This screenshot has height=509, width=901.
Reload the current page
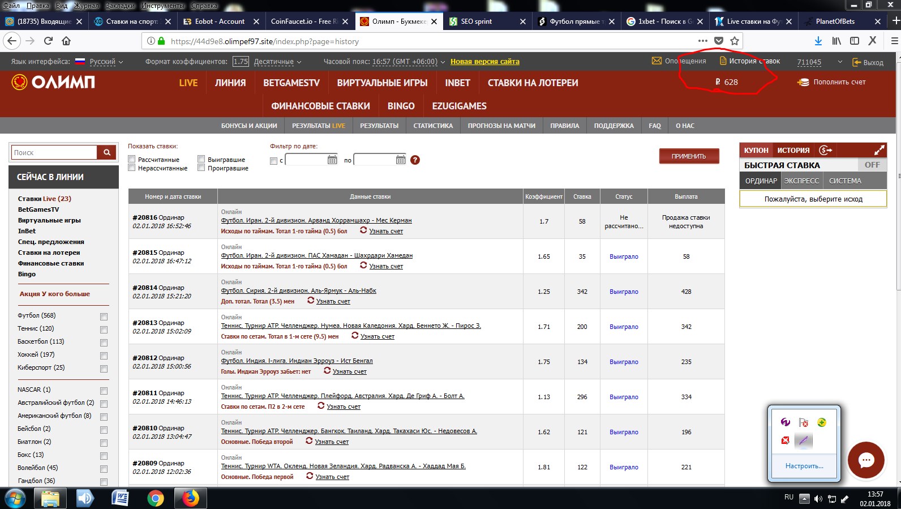pos(48,41)
